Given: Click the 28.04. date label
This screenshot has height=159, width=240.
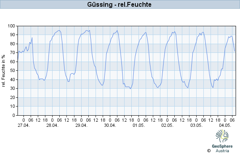Looking at the screenshot, I should [53, 125].
